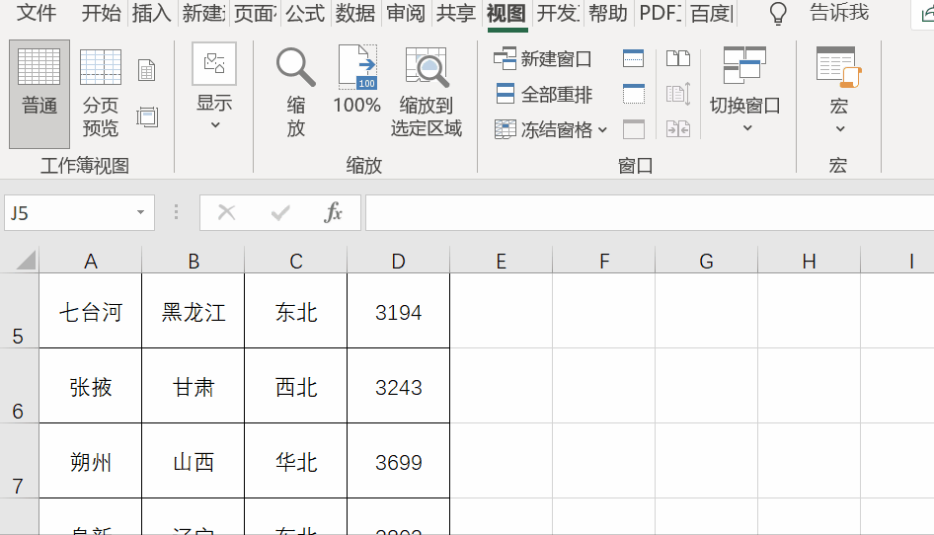Open the Custom Views icon
The height and width of the screenshot is (535, 934).
coord(146,116)
